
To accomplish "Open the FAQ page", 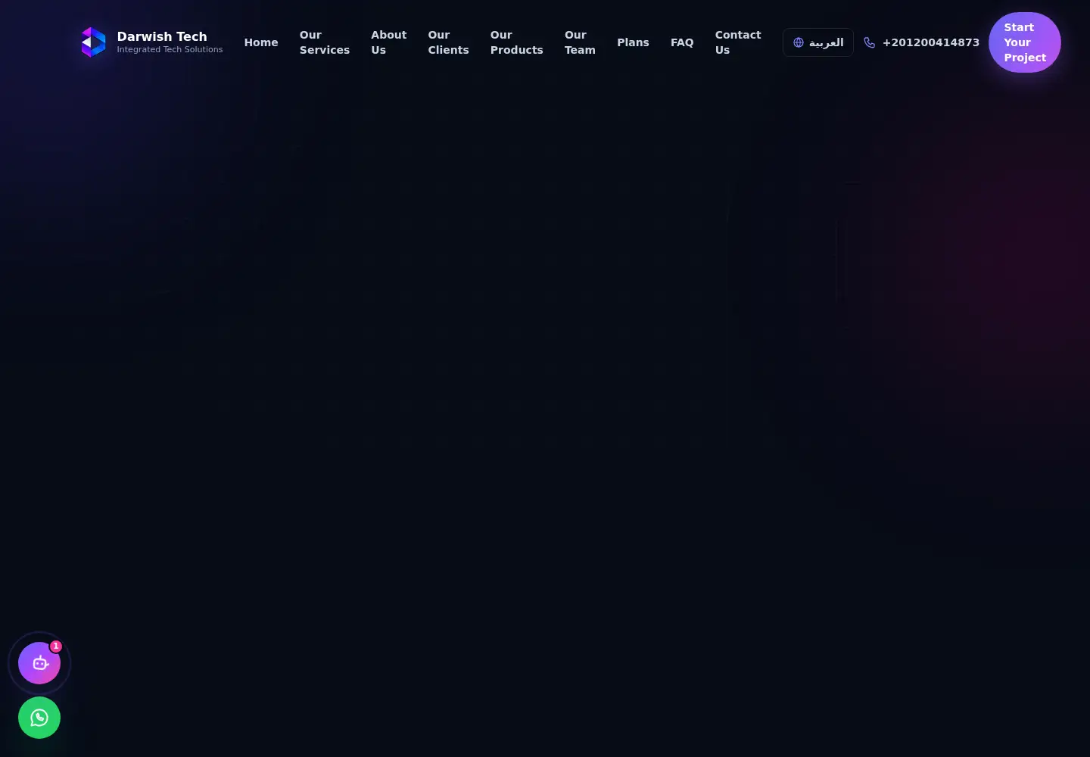I will 682,42.
